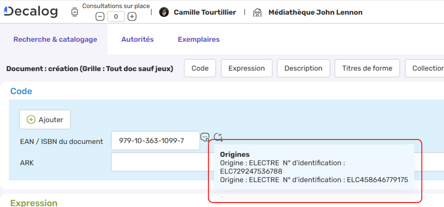Increase on-site consultations with plus button

(132, 17)
